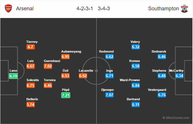
Task: Click Özil's 6.53 rating badge
Action: point(66,76)
